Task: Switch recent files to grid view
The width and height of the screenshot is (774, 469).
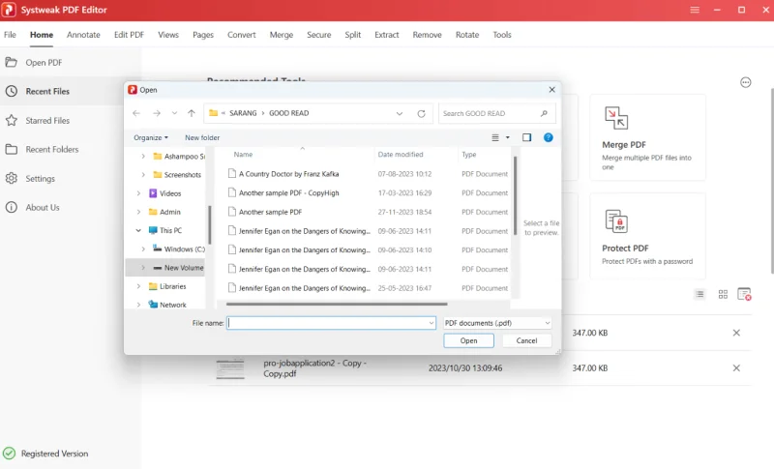Action: tap(723, 294)
